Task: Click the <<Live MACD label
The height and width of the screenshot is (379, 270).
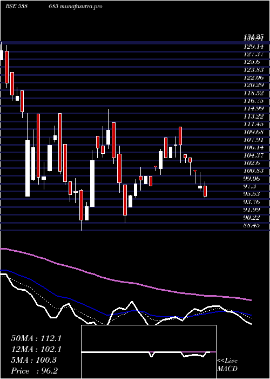Action: click(x=227, y=365)
